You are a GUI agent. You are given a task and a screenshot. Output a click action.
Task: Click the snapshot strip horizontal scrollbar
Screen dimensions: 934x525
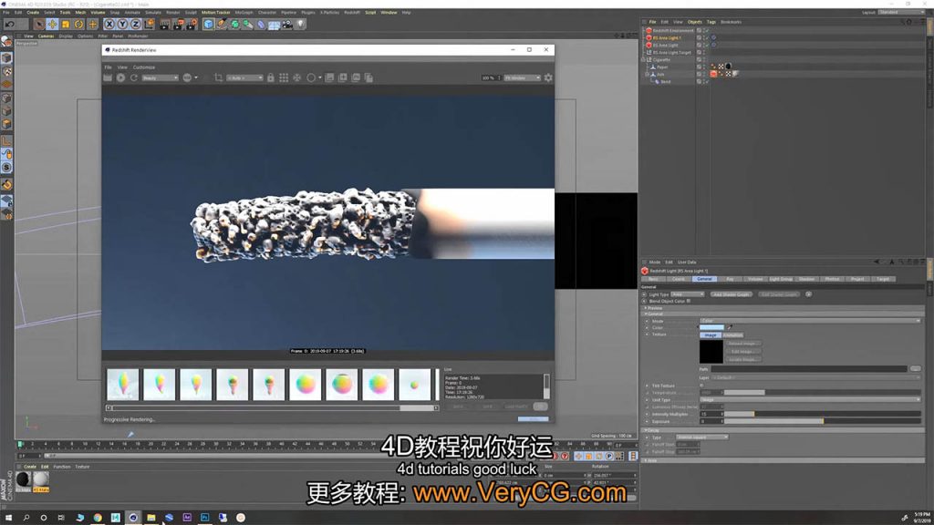pos(273,408)
